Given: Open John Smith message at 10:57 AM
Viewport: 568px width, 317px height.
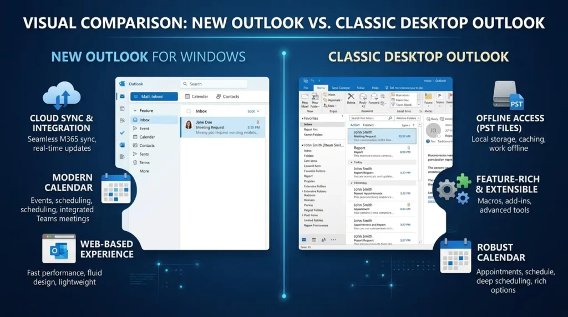Looking at the screenshot, I should 382,136.
